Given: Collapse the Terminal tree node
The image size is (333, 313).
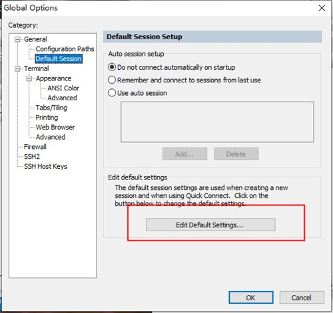Looking at the screenshot, I should [17, 69].
